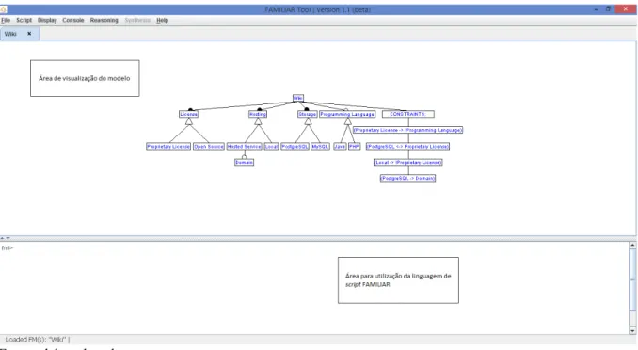Image resolution: width=638 pixels, height=350 pixels.
Task: Open the Script menu
Action: [x=24, y=20]
